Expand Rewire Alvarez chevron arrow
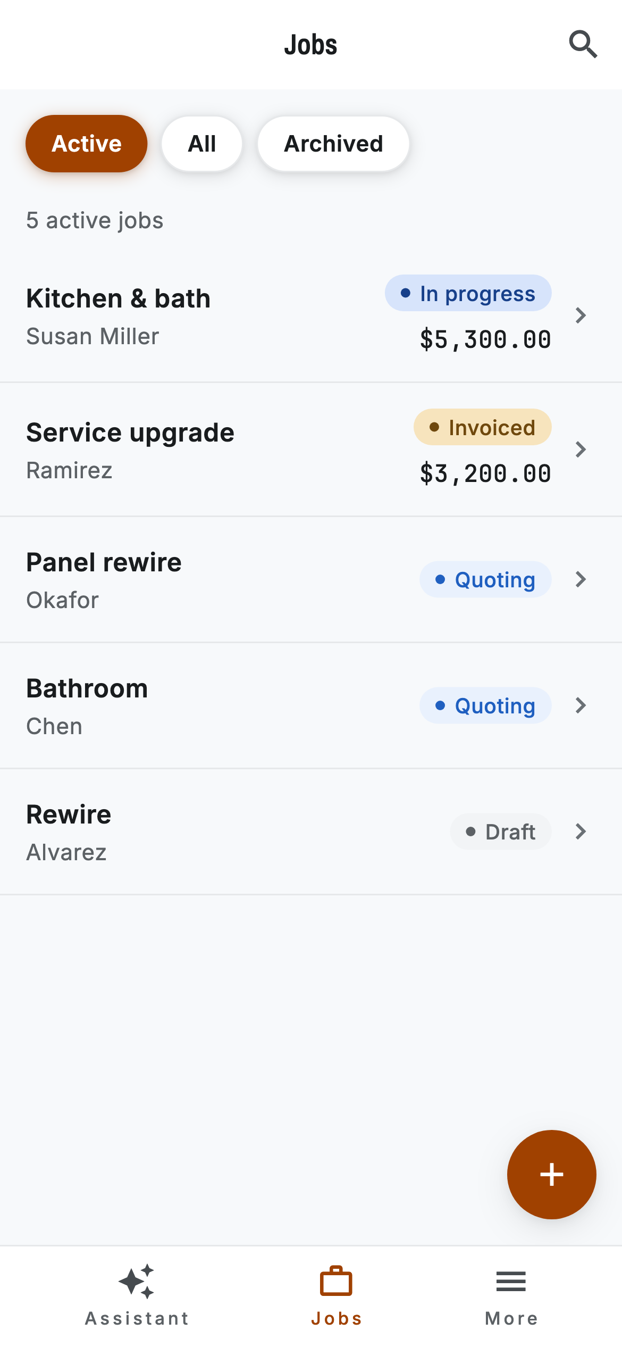This screenshot has height=1347, width=622. coord(581,832)
